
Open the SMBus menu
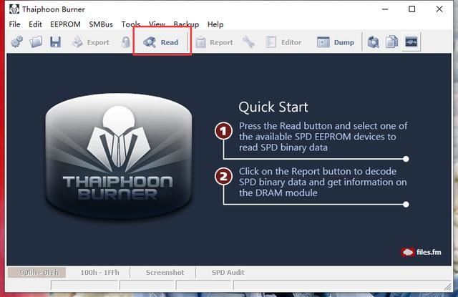(101, 24)
